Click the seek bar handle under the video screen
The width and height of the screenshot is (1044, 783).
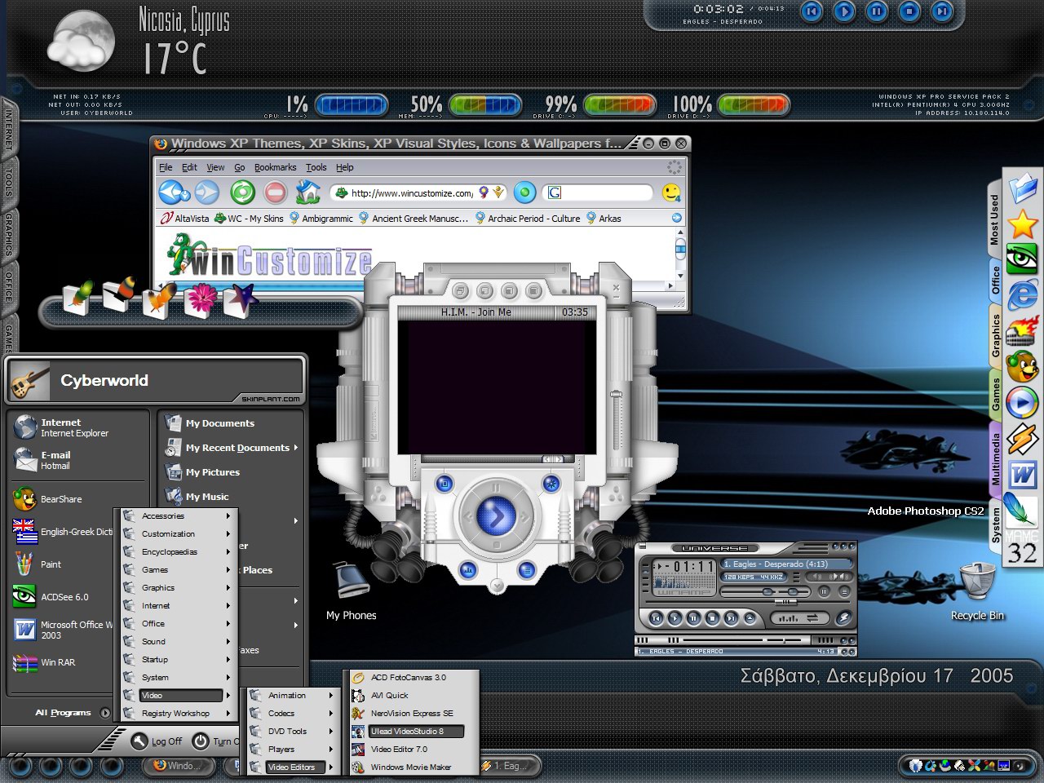553,459
